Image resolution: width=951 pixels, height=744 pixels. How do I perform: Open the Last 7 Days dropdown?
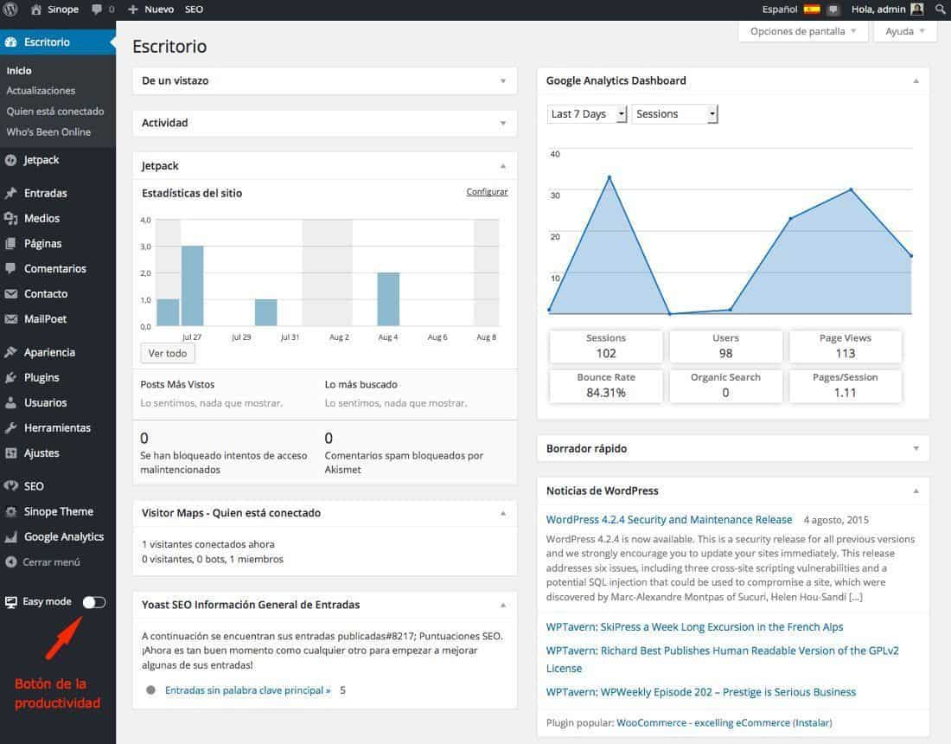coord(586,114)
